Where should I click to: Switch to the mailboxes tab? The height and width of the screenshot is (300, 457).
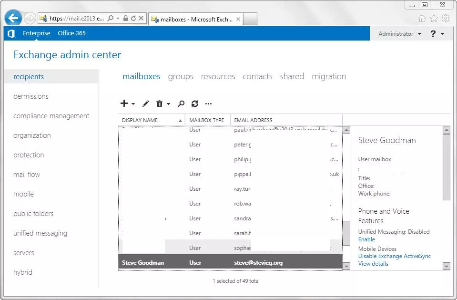click(x=142, y=76)
